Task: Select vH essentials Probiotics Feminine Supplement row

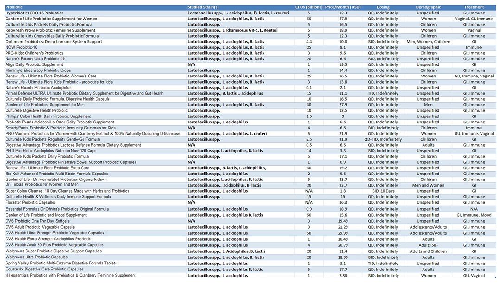Action: [71, 276]
